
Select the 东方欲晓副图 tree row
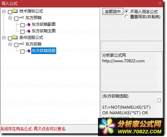point(44,24)
